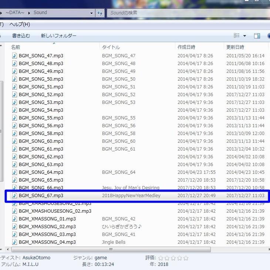Viewport: 270px width, 270px height.
Task: Click the music icon of BGM_SONG_67.mp3
Action: tap(14, 196)
